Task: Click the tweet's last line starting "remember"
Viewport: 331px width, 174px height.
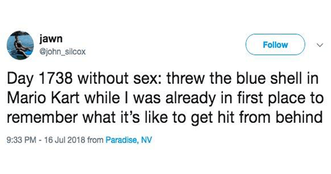Action: click(164, 118)
